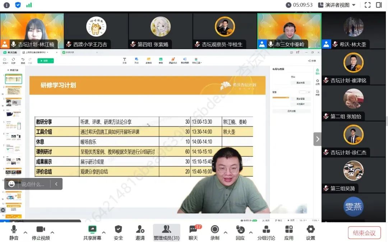Open the 动画 star icon panel
The height and width of the screenshot is (242, 388).
coord(318,82)
